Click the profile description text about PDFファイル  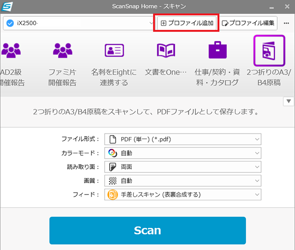(x=146, y=112)
